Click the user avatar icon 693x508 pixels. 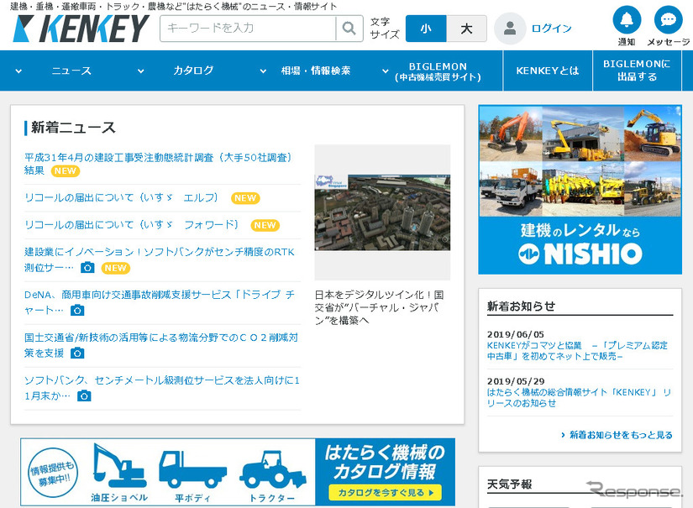pos(510,29)
